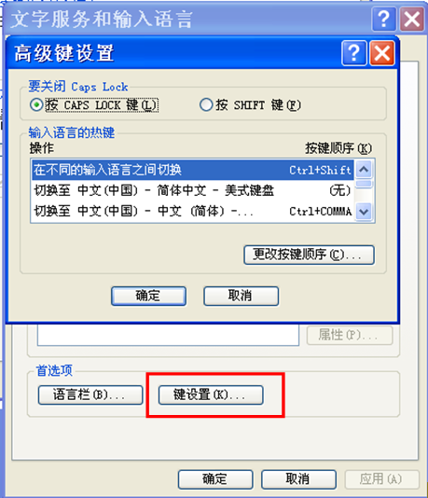Image resolution: width=428 pixels, height=498 pixels.
Task: Click 确定 in the bottom window
Action: pos(215,479)
